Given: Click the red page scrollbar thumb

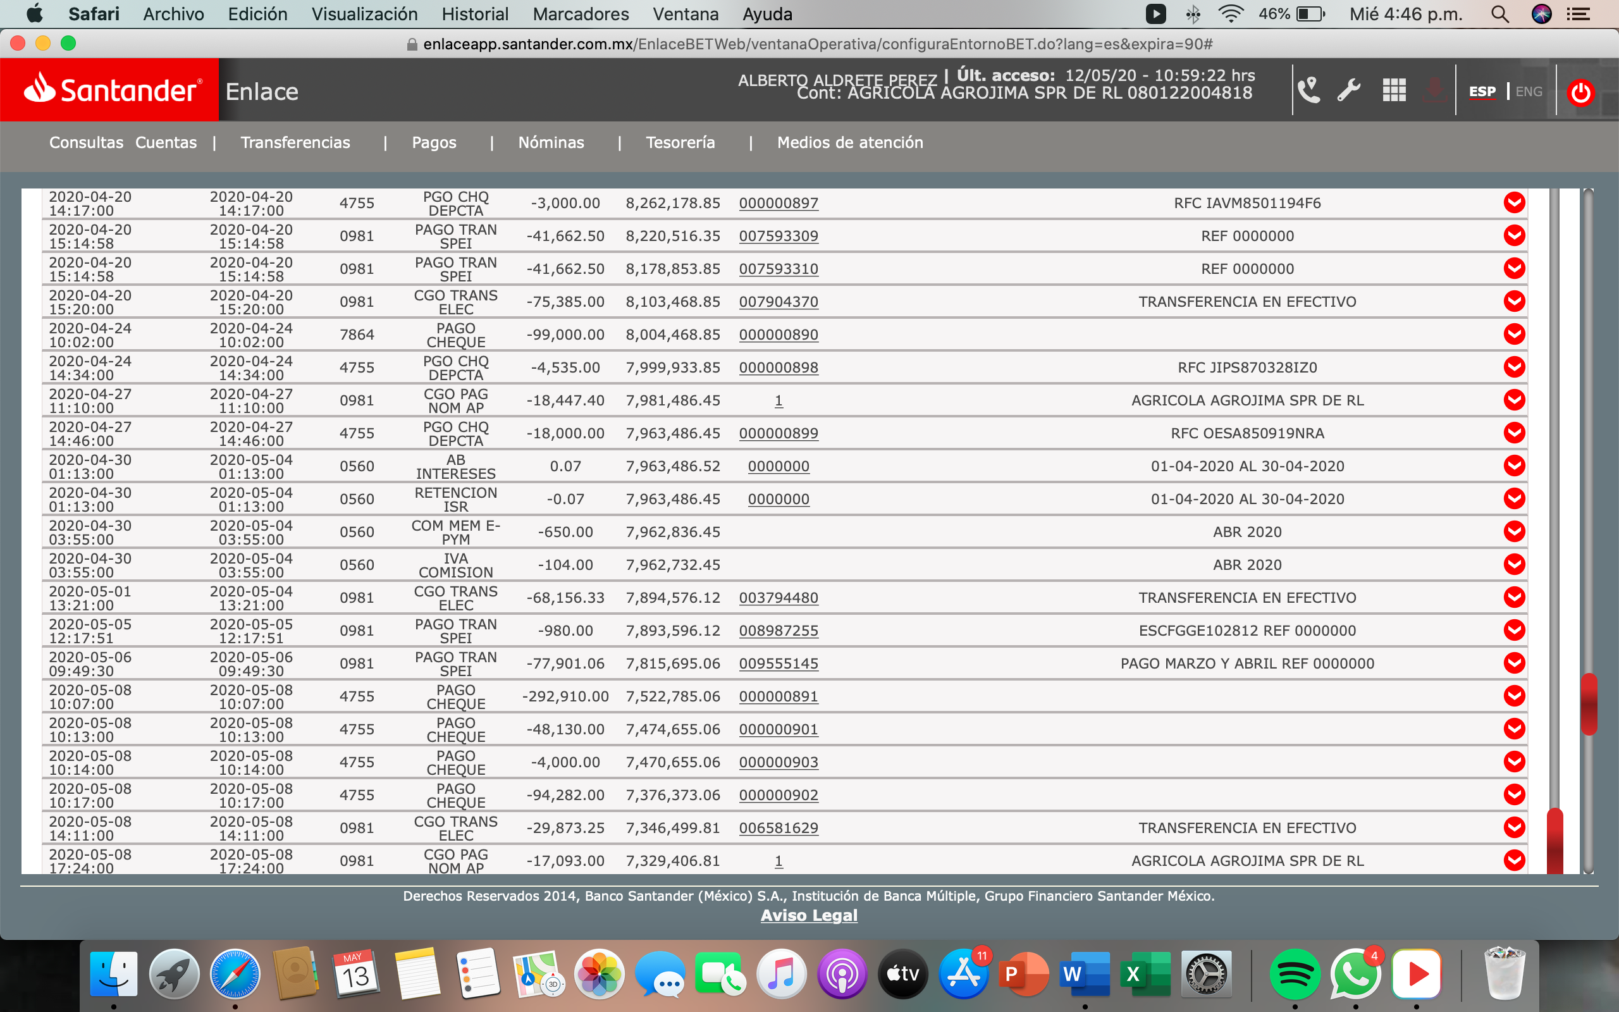Looking at the screenshot, I should (1588, 703).
